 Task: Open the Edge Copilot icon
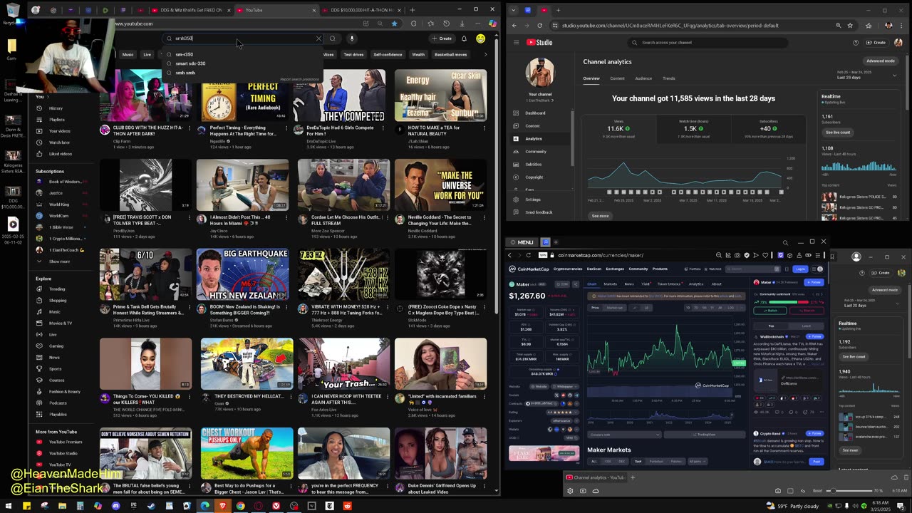pyautogui.click(x=492, y=24)
